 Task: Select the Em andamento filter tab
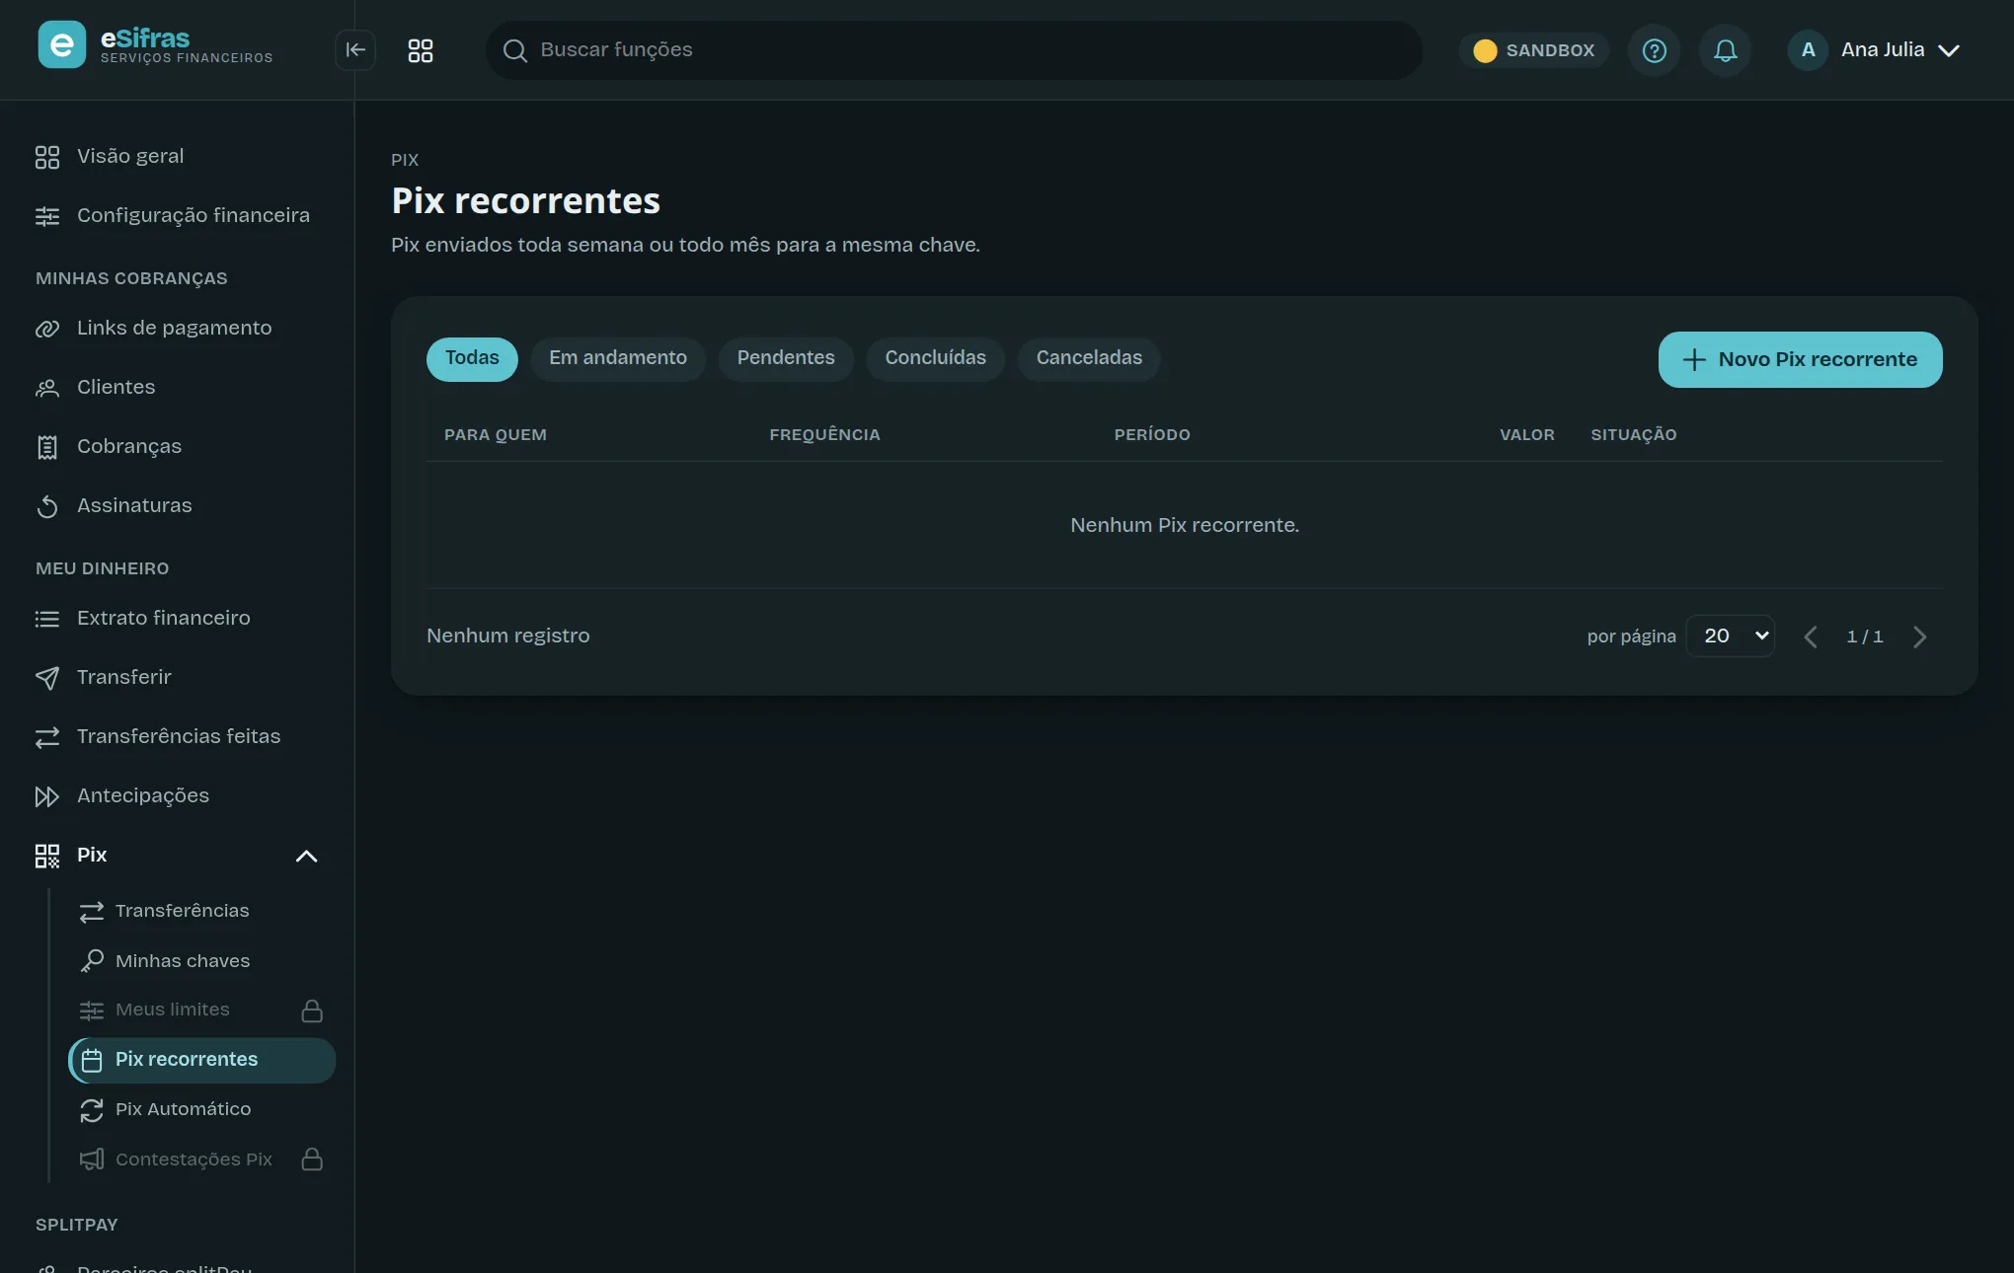click(618, 359)
